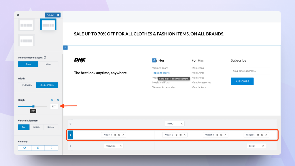Remove the Copyright element

point(121,146)
